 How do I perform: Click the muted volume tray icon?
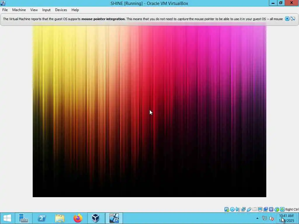tap(272, 218)
